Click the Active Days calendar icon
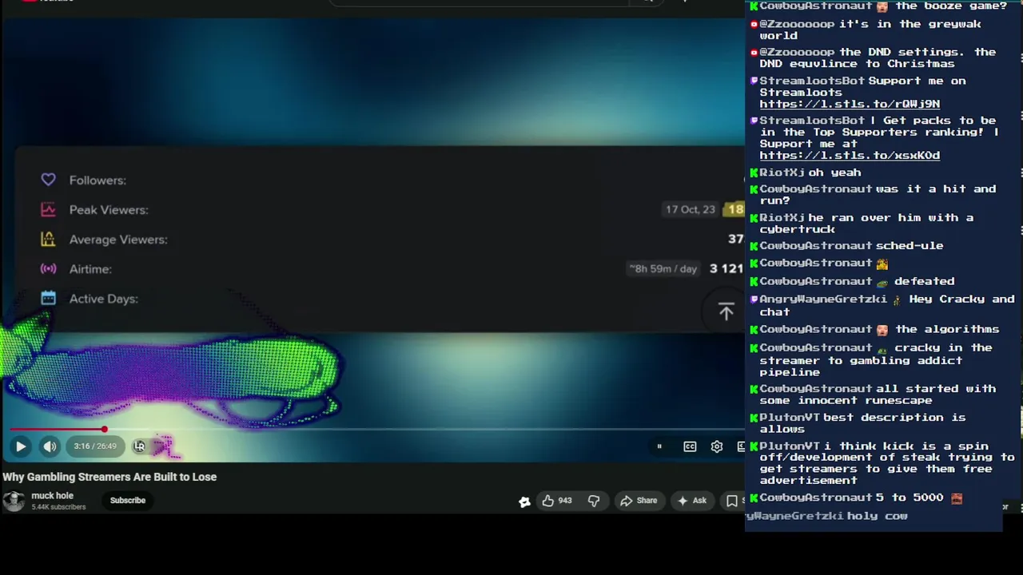 pos(48,298)
